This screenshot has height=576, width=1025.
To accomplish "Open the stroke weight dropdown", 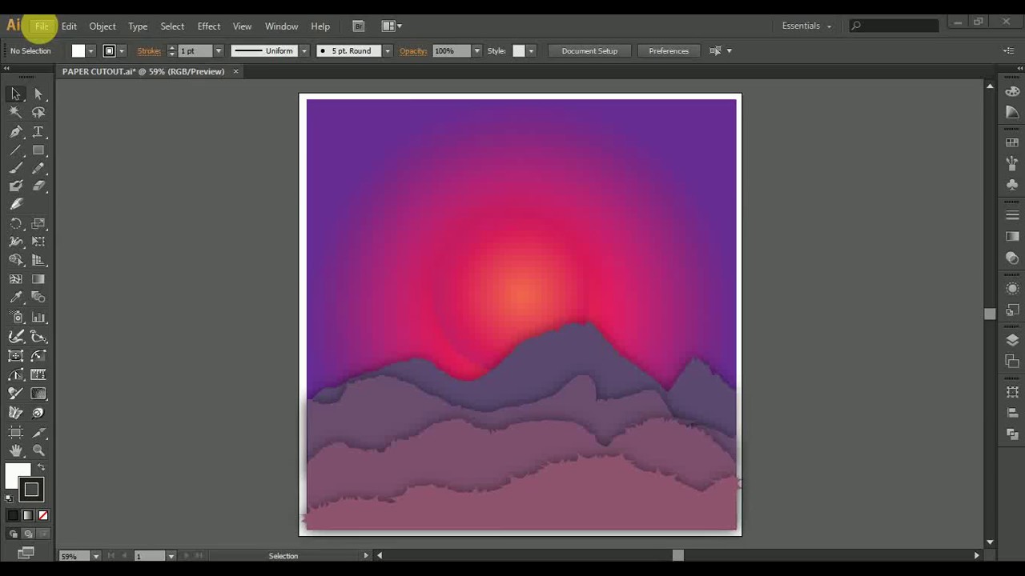I will click(x=219, y=51).
